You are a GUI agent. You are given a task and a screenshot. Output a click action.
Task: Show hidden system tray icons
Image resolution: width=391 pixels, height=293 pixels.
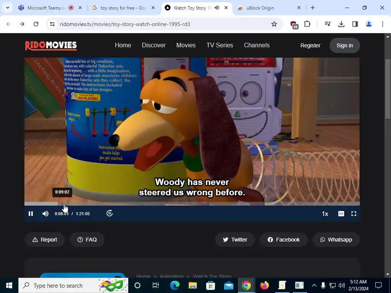pyautogui.click(x=314, y=285)
